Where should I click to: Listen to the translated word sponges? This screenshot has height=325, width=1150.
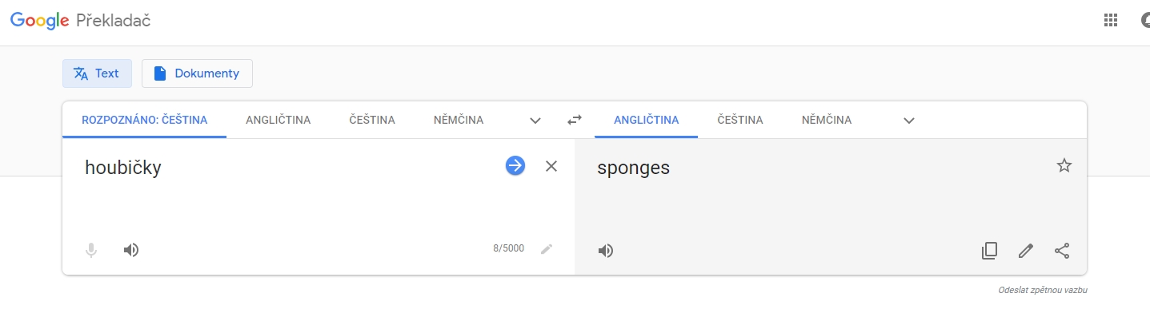[x=606, y=251]
